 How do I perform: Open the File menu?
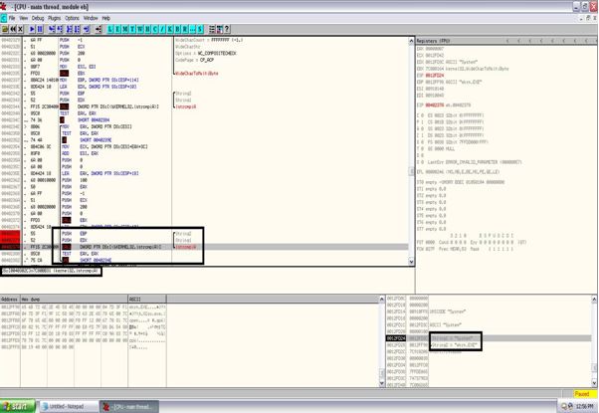[x=12, y=18]
